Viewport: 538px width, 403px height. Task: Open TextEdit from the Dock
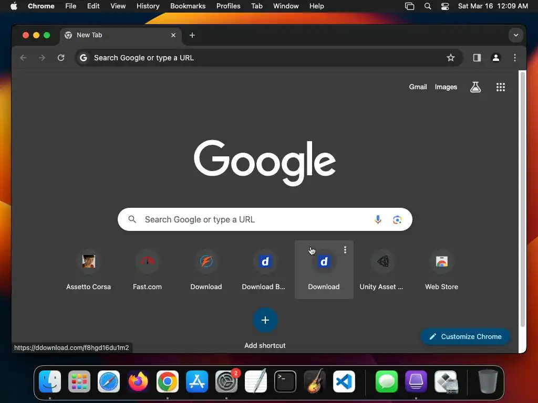pyautogui.click(x=256, y=381)
